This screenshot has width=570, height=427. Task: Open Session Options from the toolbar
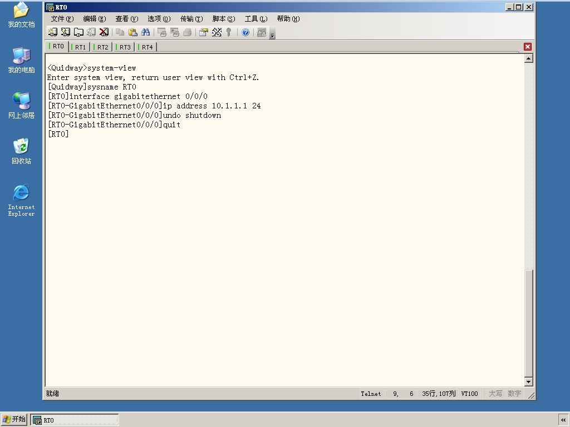(204, 32)
